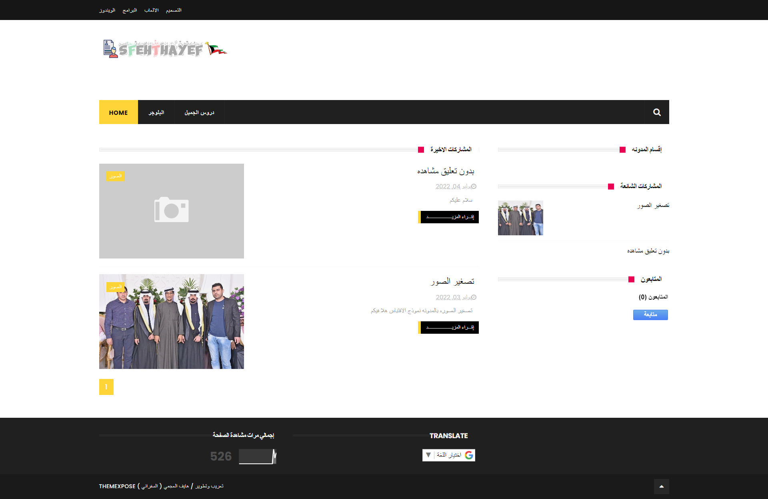Click the popular posts group photo thumbnail
768x499 pixels.
(520, 218)
